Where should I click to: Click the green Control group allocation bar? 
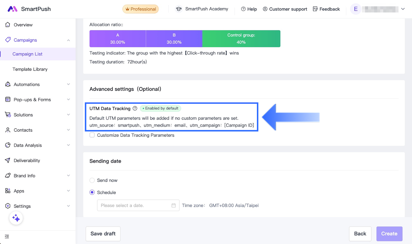coord(241,39)
